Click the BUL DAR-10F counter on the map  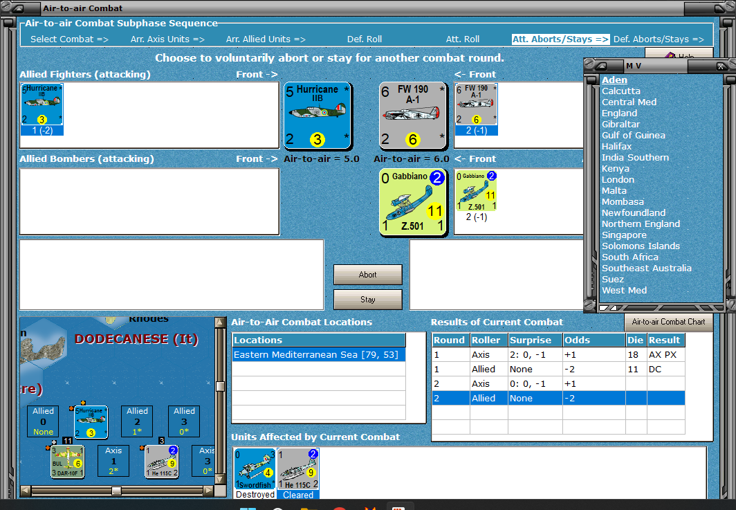(x=68, y=462)
